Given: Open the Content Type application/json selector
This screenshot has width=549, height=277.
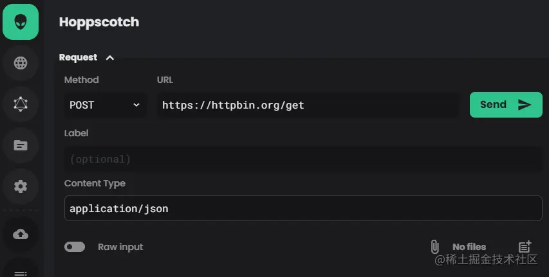Looking at the screenshot, I should pyautogui.click(x=302, y=208).
